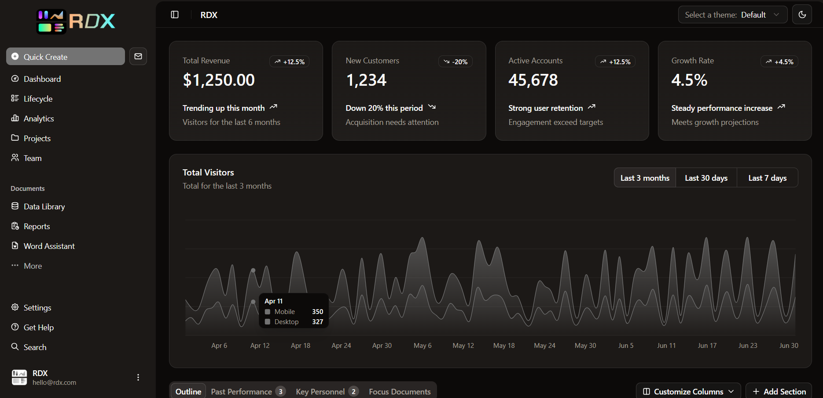
Task: Select the Last 7 days range
Action: coord(767,178)
